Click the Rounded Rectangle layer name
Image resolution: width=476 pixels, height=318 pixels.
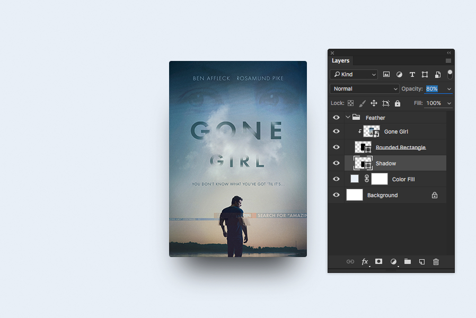(x=400, y=147)
